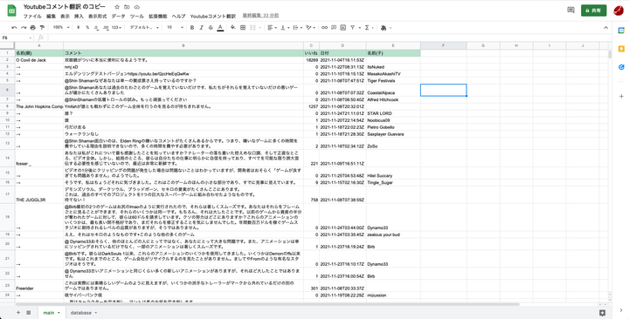The width and height of the screenshot is (629, 319).
Task: Open text rotation dropdown
Action: 310,28
